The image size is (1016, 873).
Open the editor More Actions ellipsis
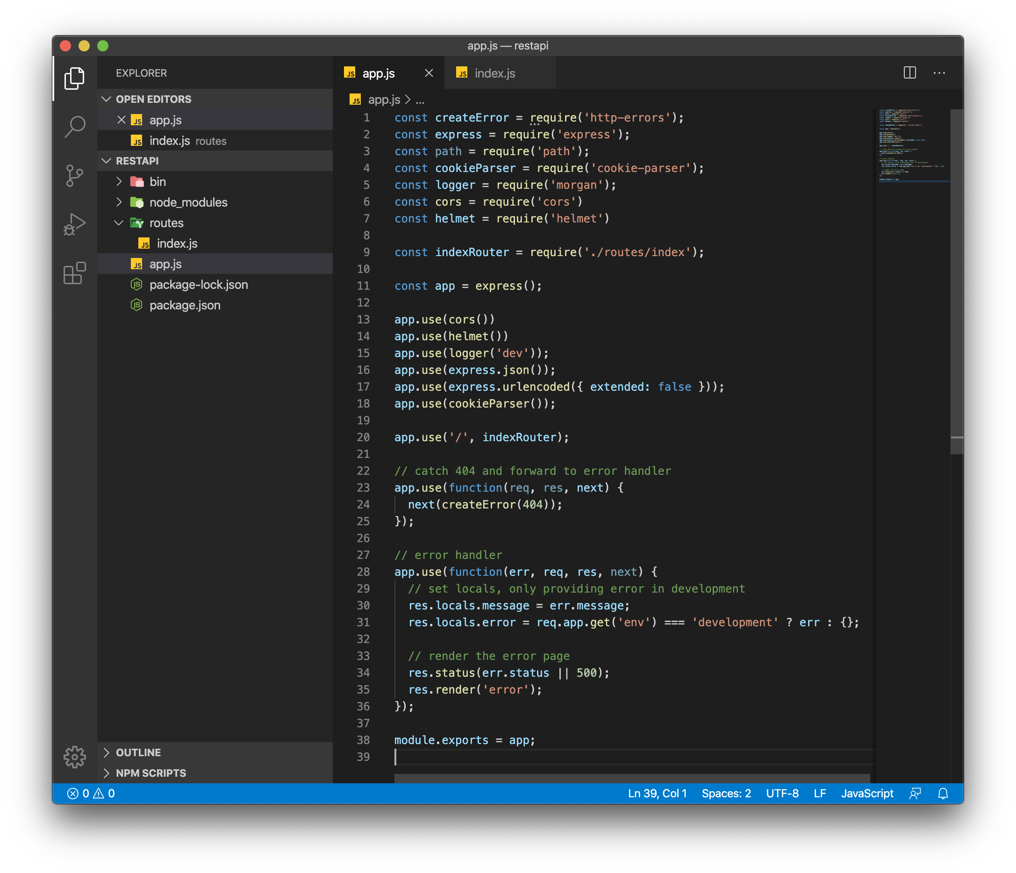tap(939, 73)
